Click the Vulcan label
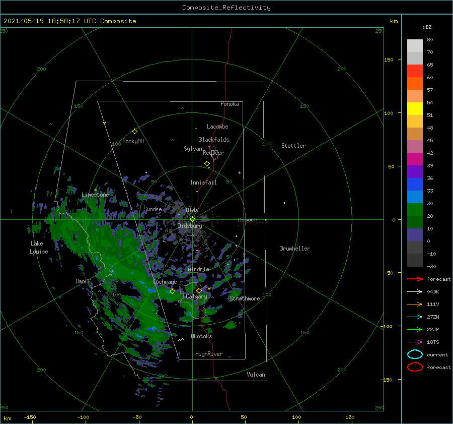Image resolution: width=453 pixels, height=424 pixels. tap(256, 375)
